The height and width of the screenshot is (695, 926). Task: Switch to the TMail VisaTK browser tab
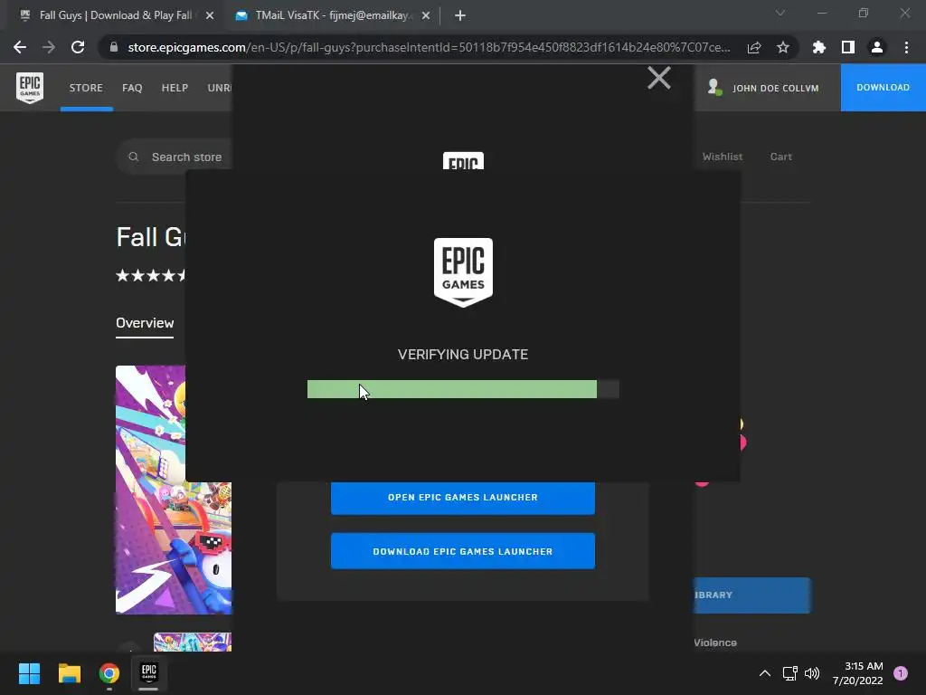(x=331, y=15)
